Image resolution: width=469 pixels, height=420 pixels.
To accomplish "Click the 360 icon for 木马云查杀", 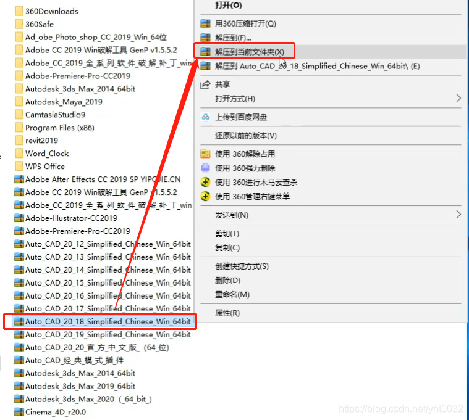I will click(205, 183).
